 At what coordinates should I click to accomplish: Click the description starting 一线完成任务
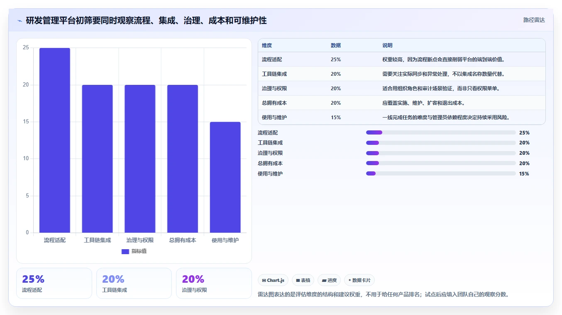point(446,118)
